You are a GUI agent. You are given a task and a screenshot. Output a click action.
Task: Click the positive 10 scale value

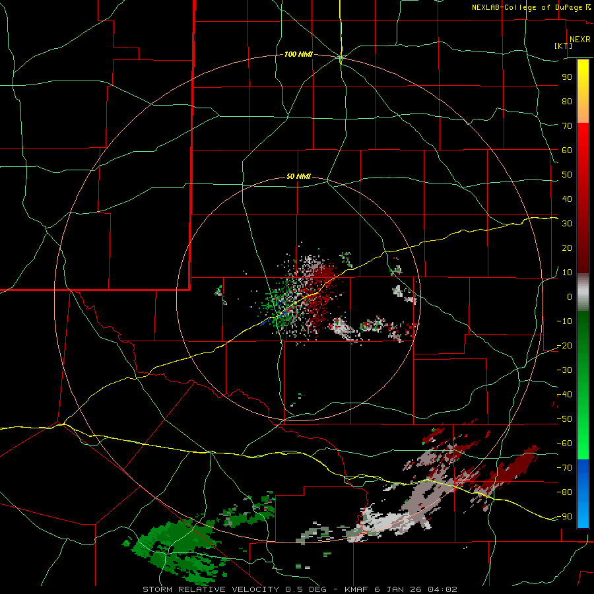click(x=567, y=273)
